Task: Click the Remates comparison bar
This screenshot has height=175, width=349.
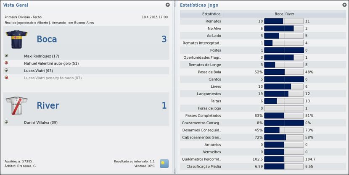Action: tap(284, 21)
